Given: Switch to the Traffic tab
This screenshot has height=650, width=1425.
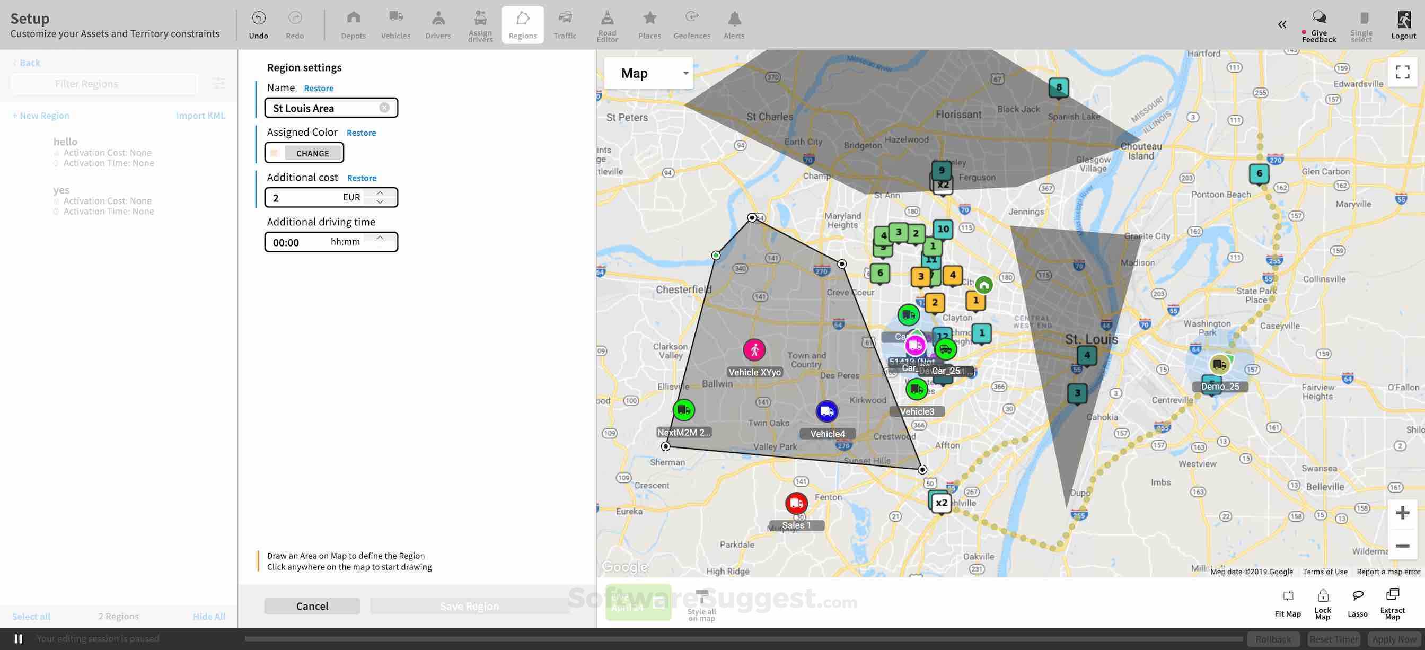Looking at the screenshot, I should pos(565,24).
